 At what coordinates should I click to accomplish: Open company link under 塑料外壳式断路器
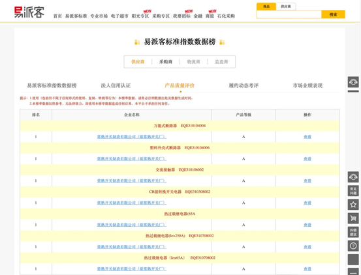pyautogui.click(x=132, y=159)
